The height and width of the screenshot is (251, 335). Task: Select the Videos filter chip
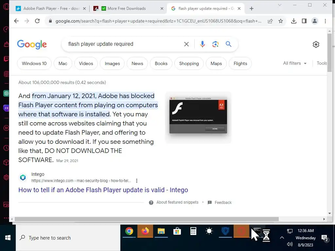click(x=86, y=64)
